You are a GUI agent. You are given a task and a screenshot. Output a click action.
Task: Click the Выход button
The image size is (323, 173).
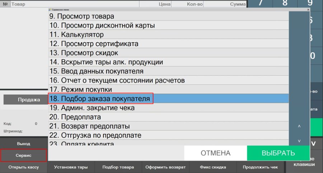pyautogui.click(x=23, y=144)
